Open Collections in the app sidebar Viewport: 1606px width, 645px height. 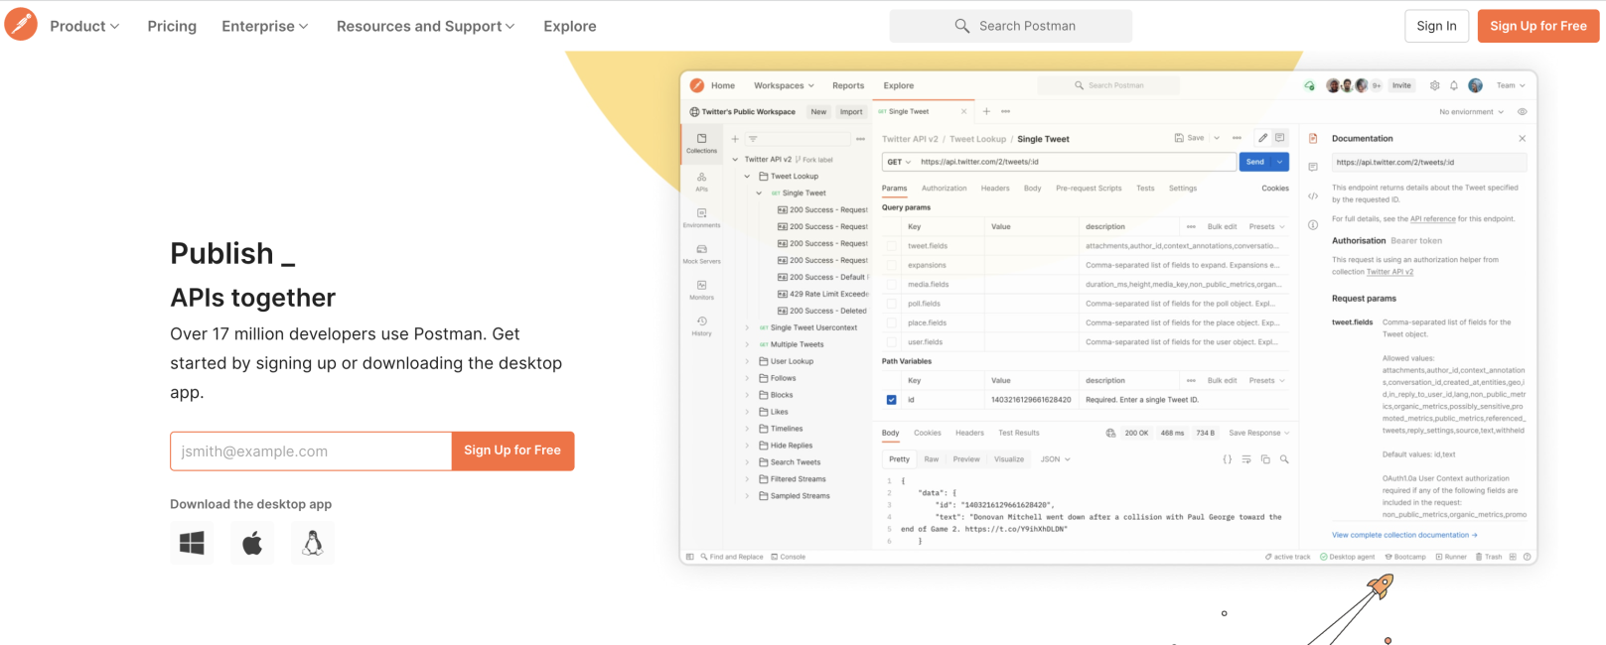(x=701, y=143)
